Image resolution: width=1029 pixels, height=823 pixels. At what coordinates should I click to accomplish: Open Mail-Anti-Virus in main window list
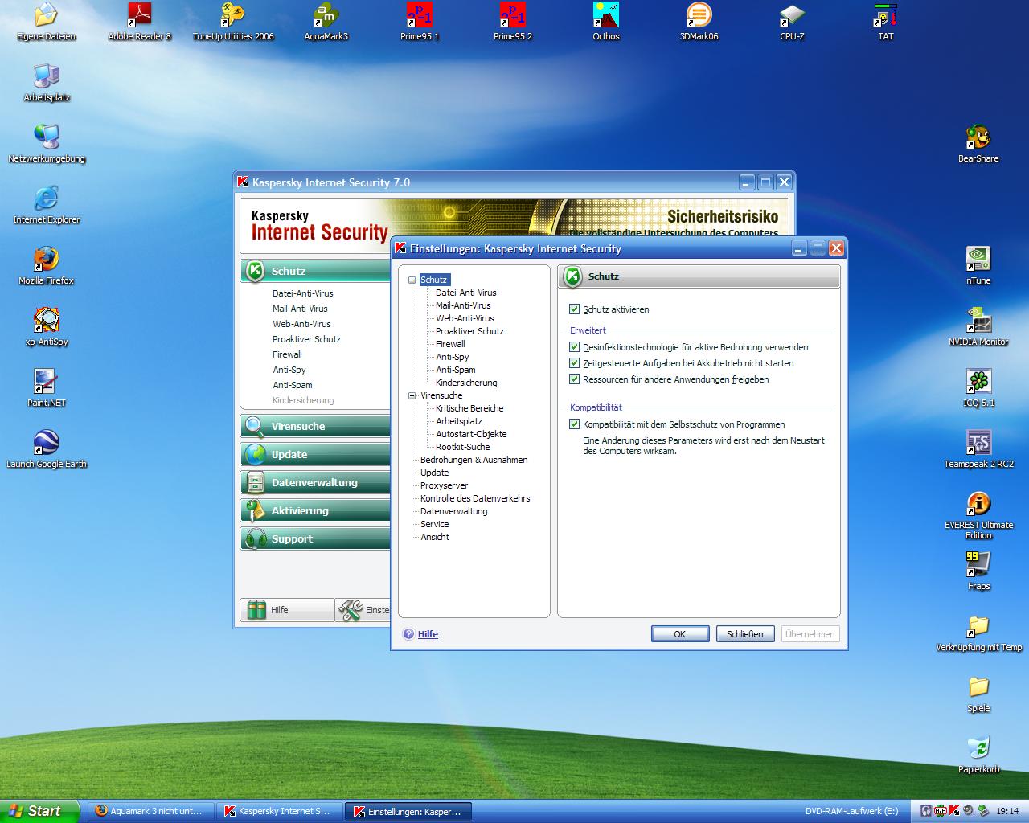pyautogui.click(x=300, y=309)
